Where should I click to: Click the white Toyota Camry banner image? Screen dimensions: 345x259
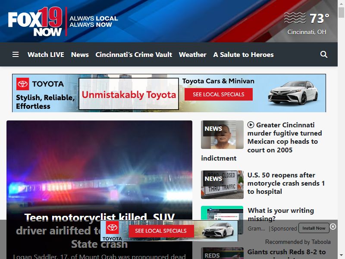293,92
